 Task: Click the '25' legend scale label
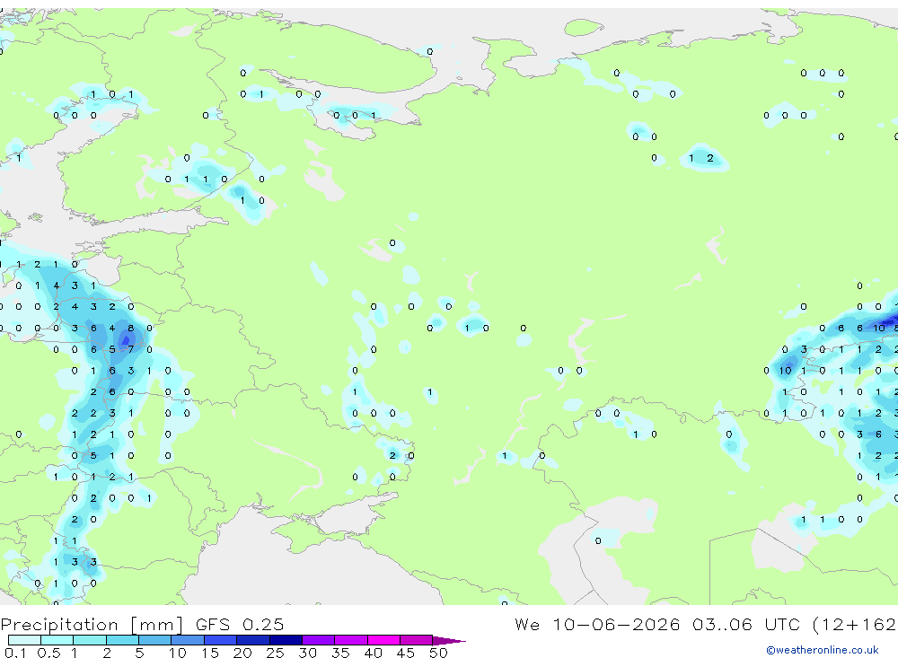coord(275,653)
